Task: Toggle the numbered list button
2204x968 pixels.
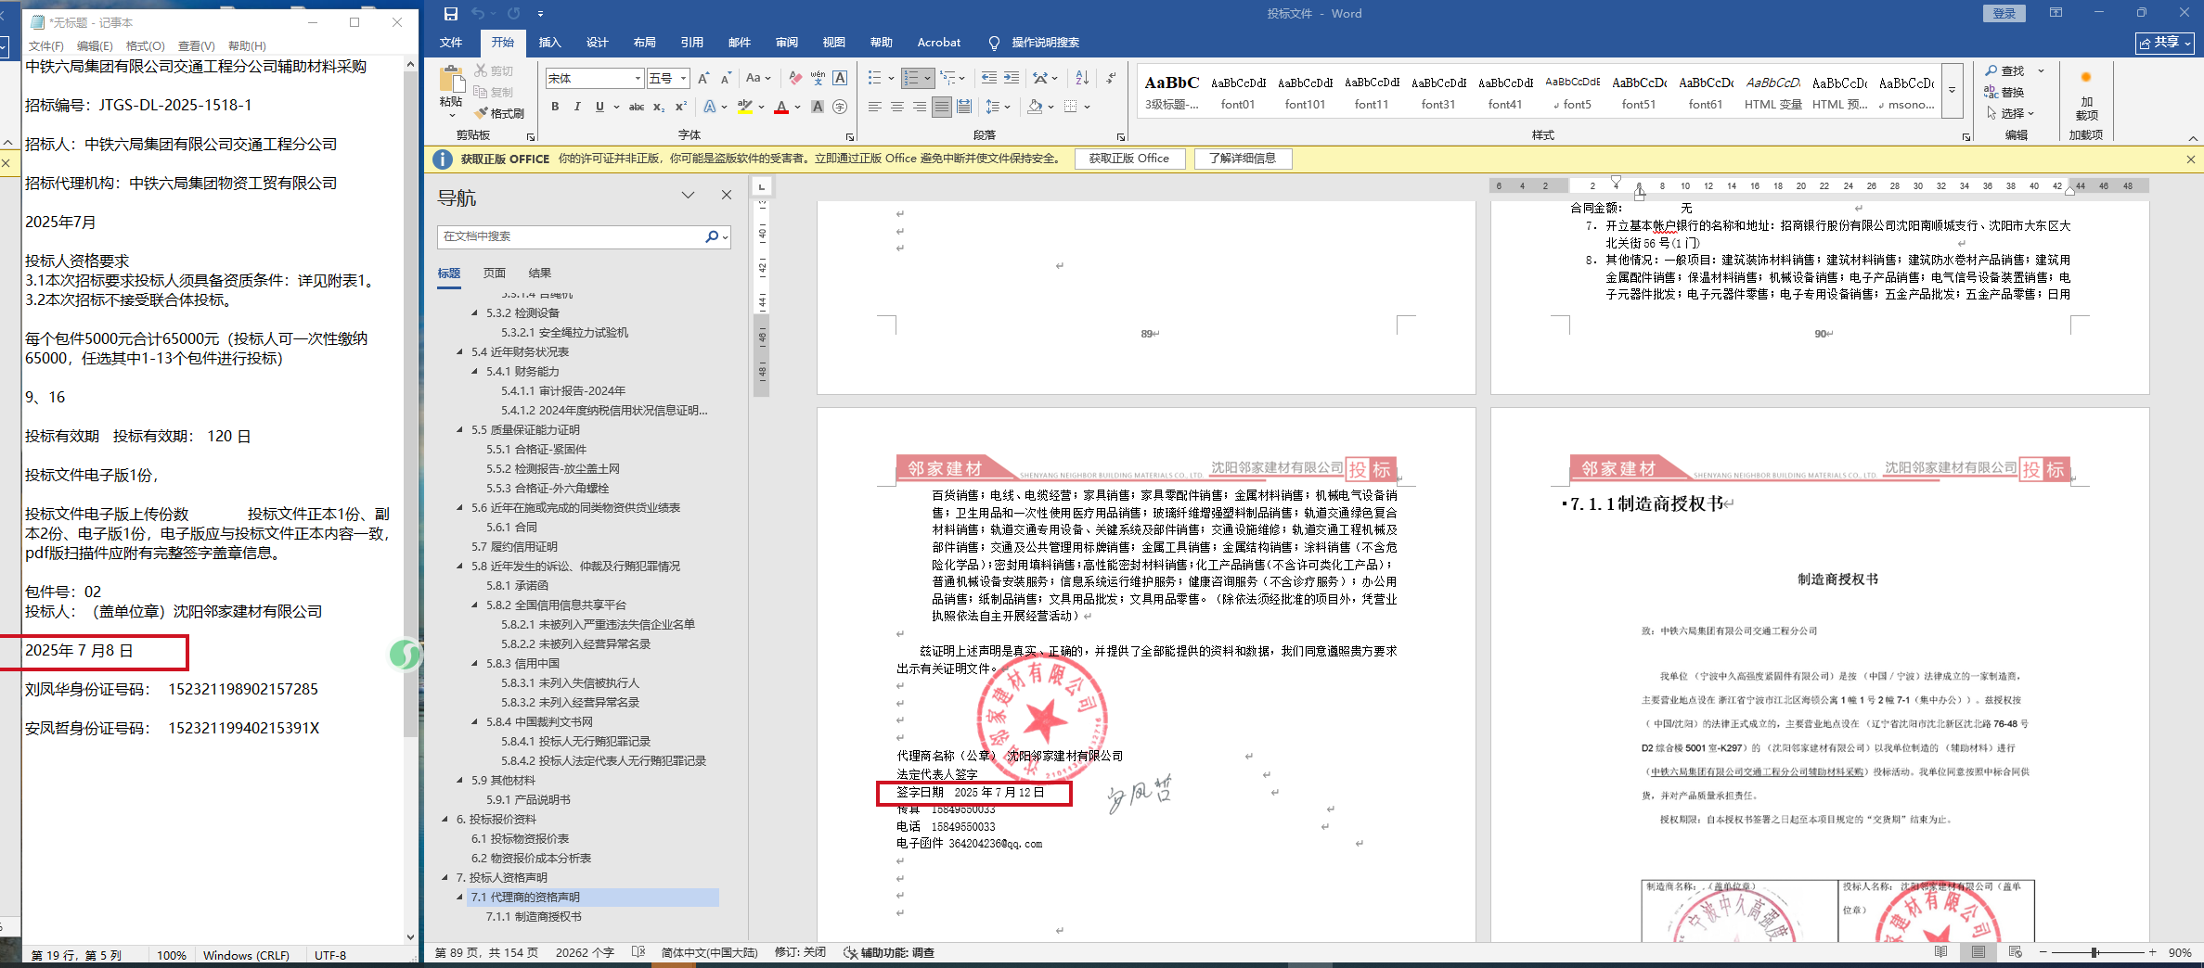Action: 912,79
